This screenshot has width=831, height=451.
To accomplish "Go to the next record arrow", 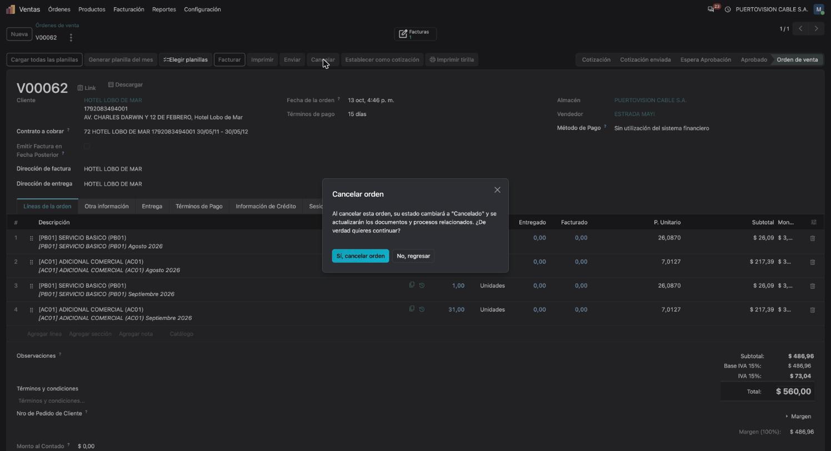I will 816,28.
